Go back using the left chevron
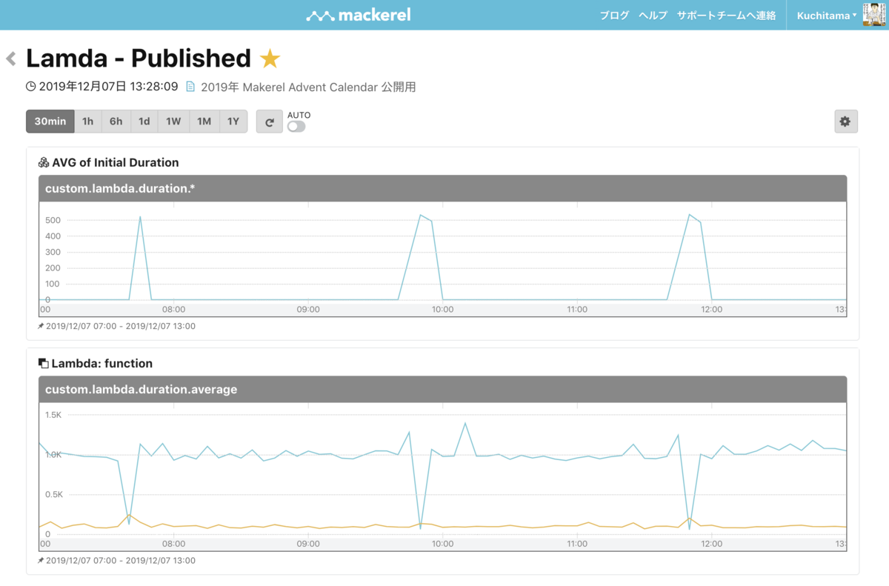 tap(11, 59)
